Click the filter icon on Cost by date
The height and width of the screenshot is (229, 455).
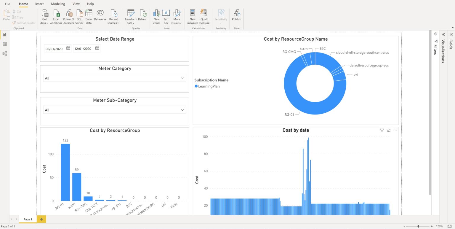click(x=382, y=130)
